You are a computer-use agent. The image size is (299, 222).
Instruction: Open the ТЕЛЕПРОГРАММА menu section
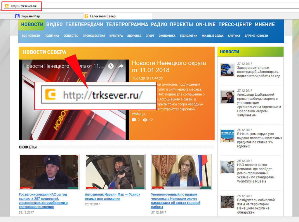(x=127, y=24)
